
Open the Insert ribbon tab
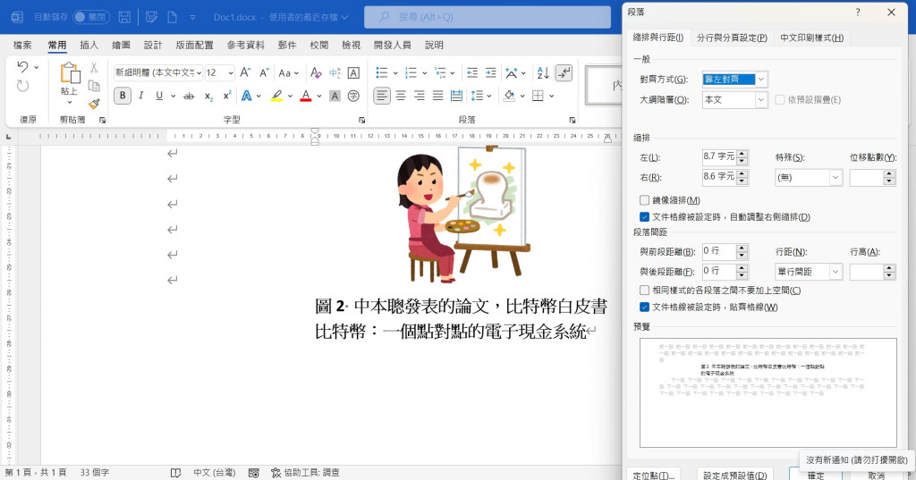point(89,45)
